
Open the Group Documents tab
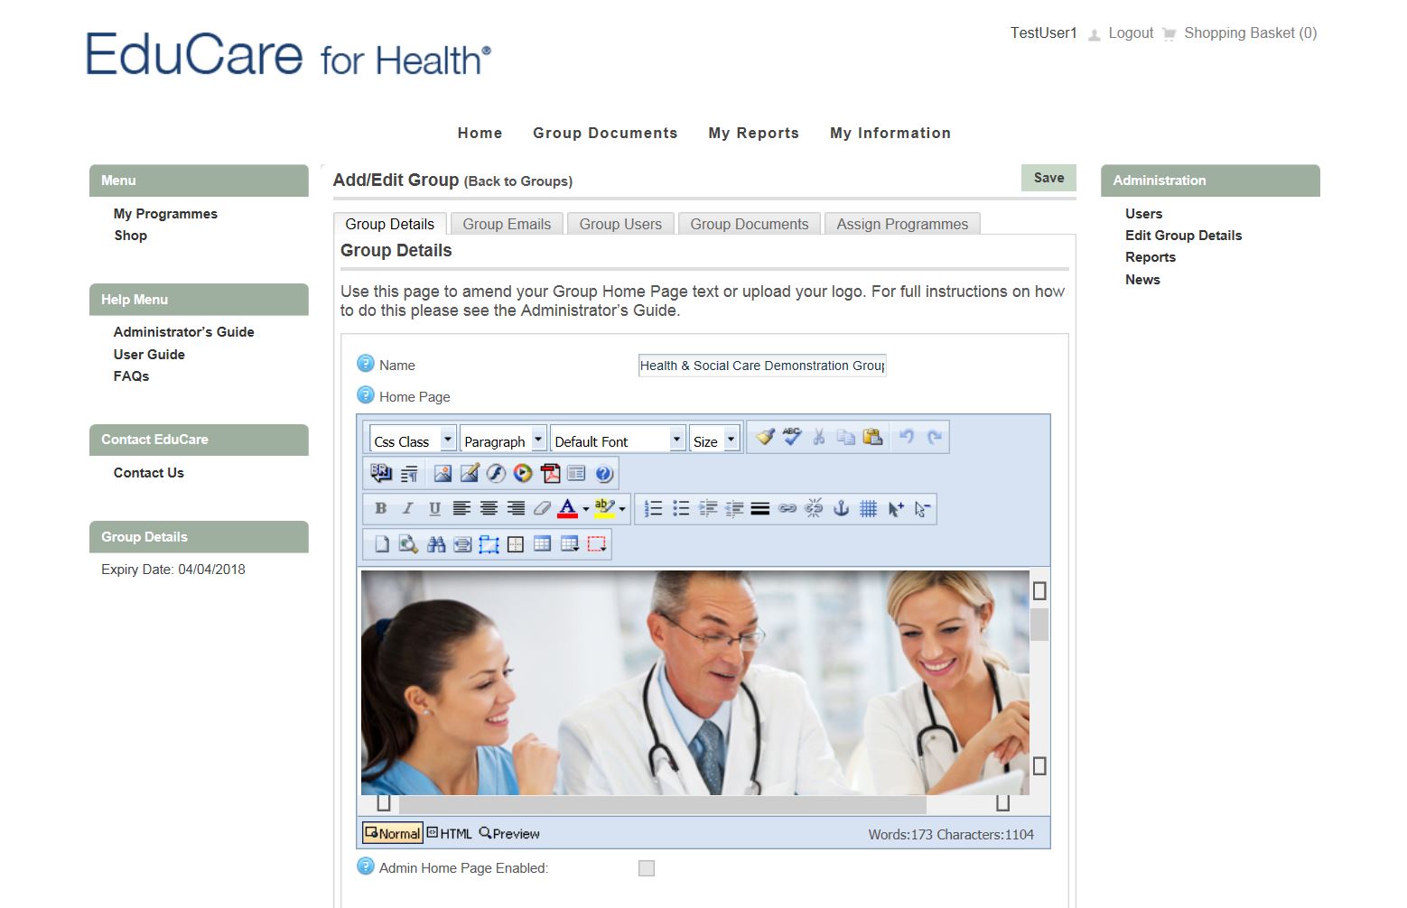[x=750, y=224]
